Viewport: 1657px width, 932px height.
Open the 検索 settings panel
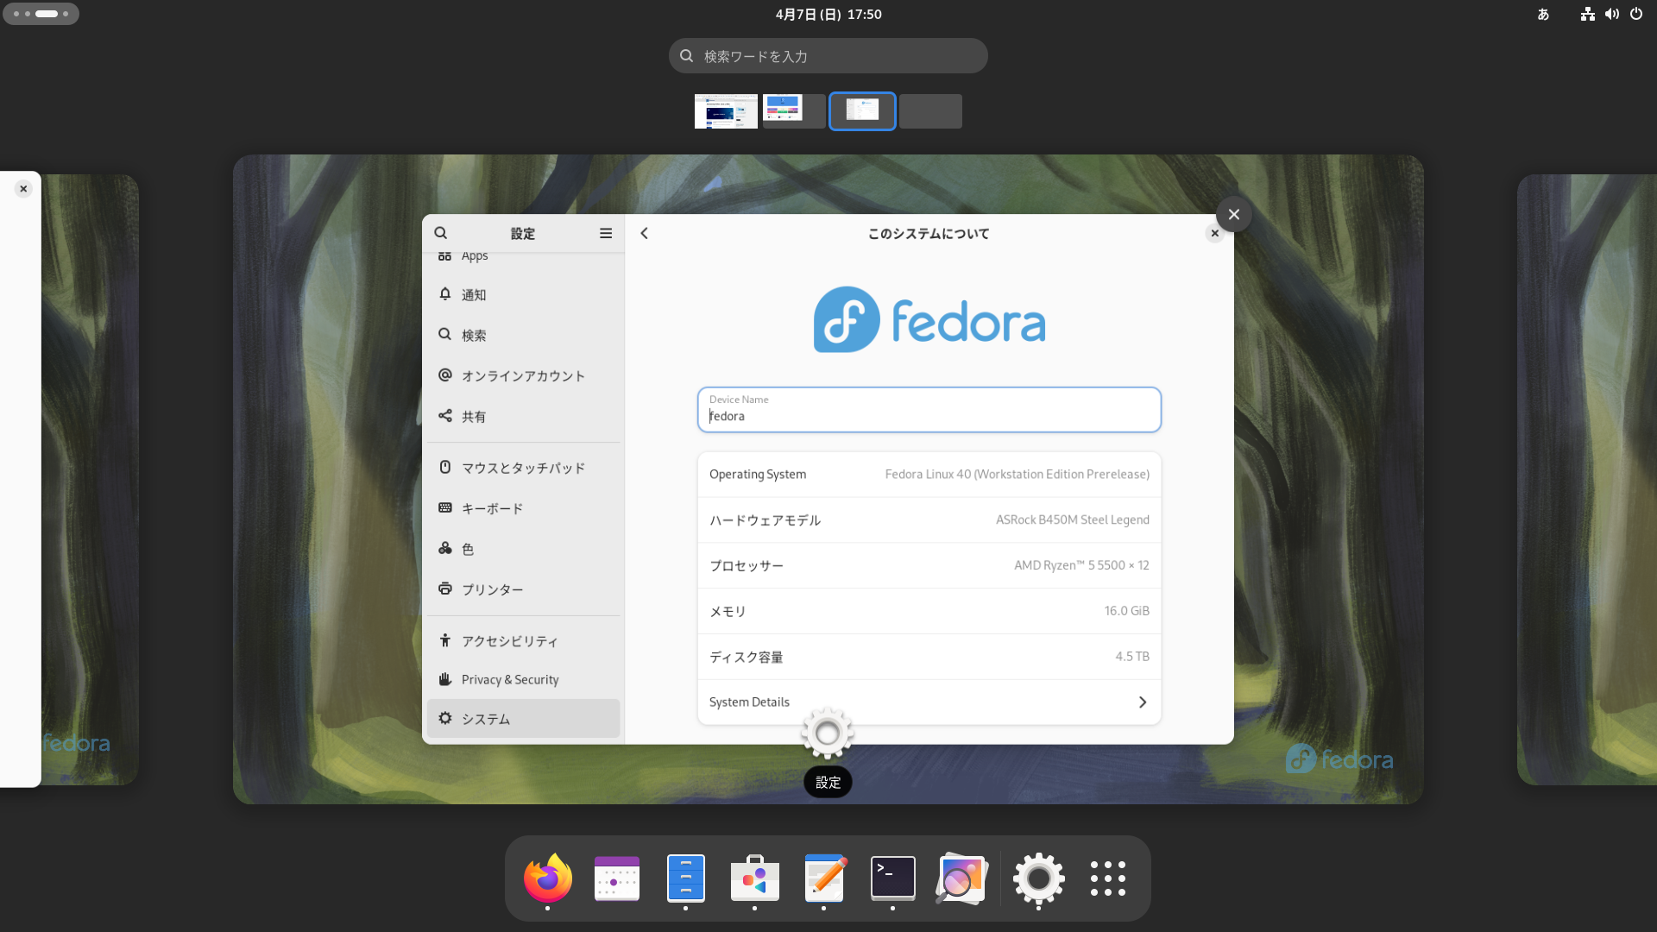(x=523, y=335)
